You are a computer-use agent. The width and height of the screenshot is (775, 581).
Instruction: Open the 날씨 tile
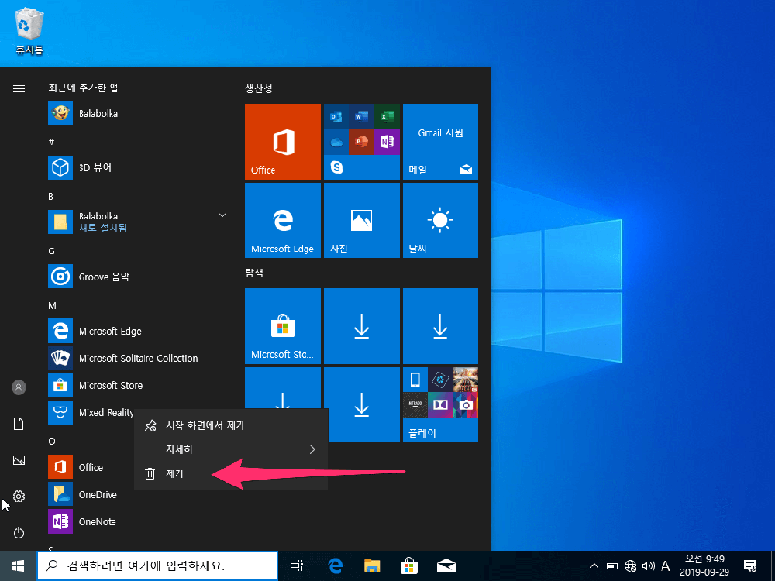[x=440, y=220]
